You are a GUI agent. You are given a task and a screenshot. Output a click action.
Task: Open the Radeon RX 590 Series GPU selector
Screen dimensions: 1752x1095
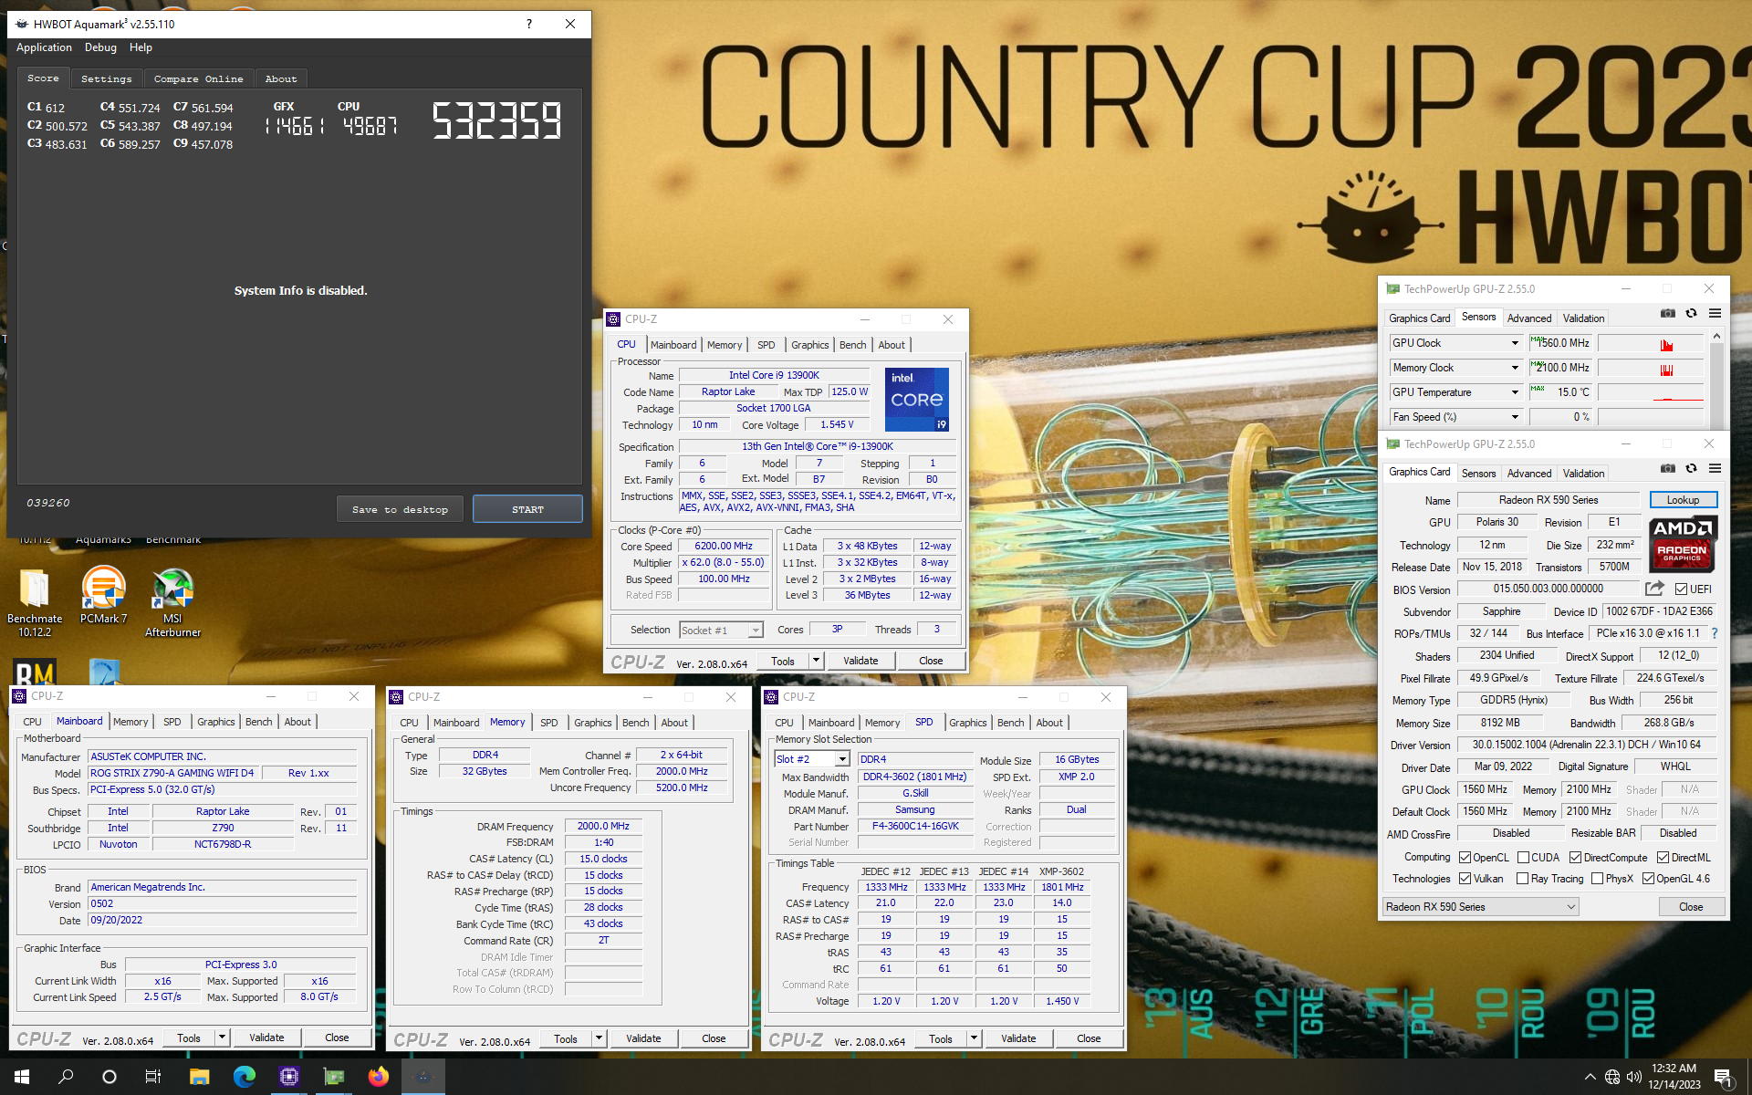click(1480, 907)
